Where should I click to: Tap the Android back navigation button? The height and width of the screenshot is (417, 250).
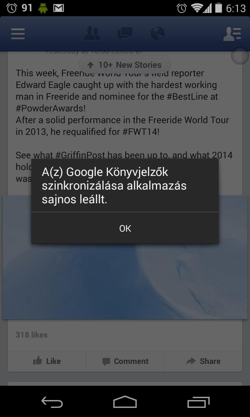click(x=52, y=402)
